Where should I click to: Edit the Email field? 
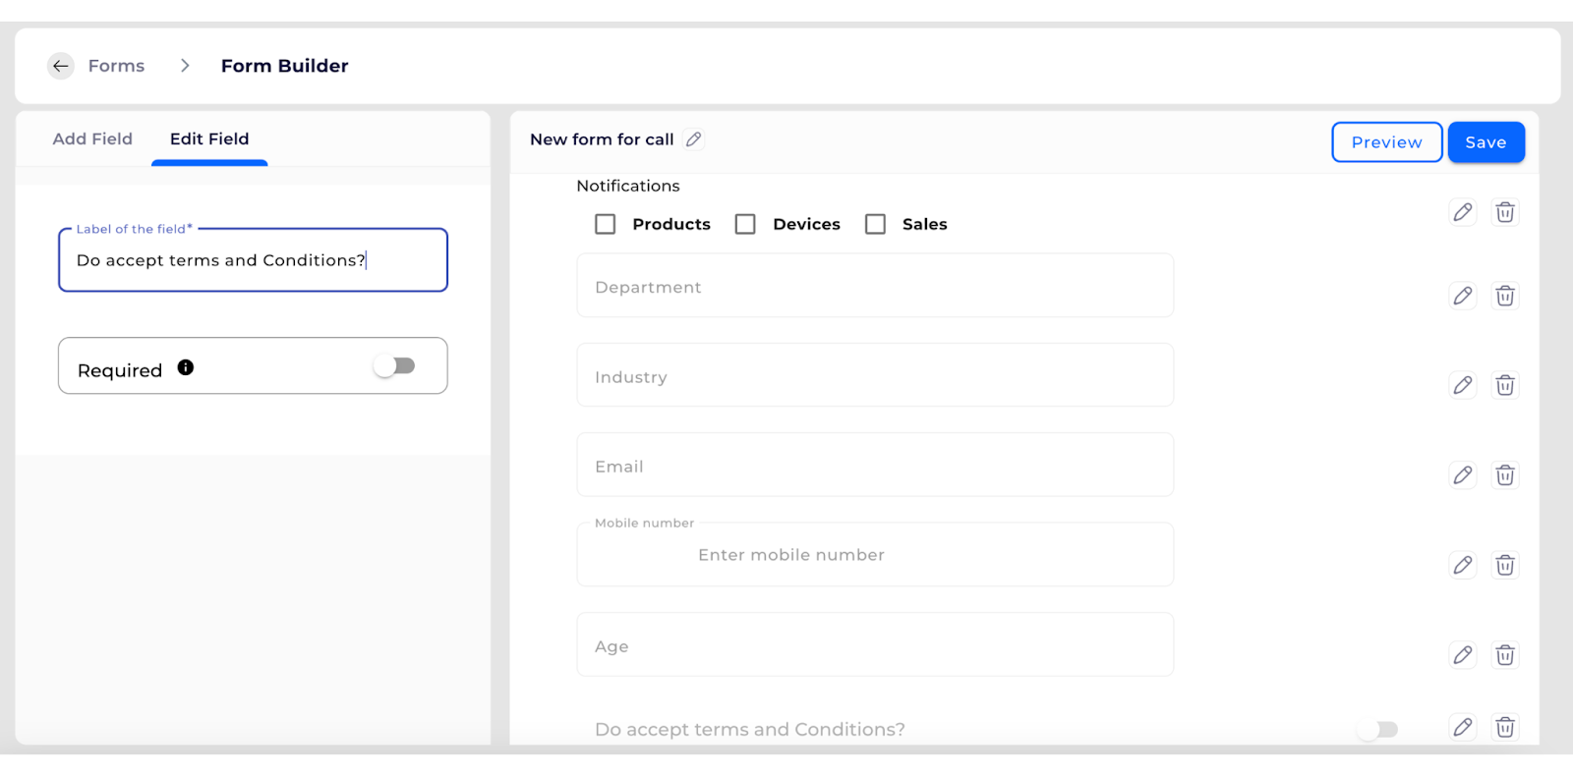pos(1463,475)
